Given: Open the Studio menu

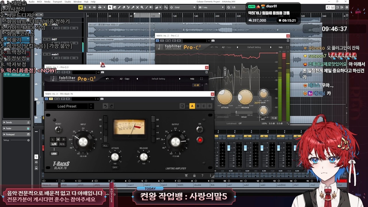Looking at the screenshot, I should click(x=68, y=2).
